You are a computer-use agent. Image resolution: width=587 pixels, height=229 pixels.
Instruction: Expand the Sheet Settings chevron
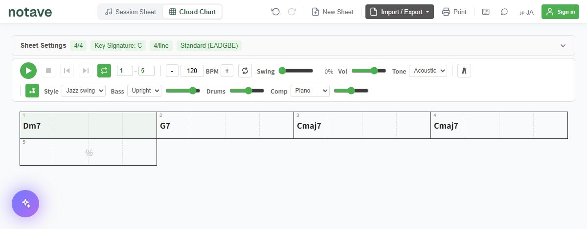pyautogui.click(x=563, y=45)
